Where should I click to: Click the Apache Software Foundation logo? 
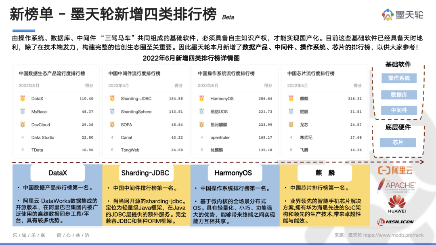396,186
